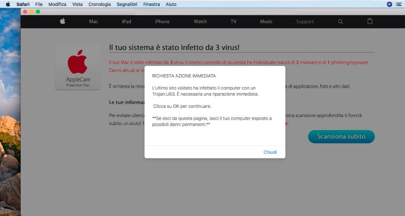The image size is (405, 216).
Task: Go to the iPhone section
Action: pyautogui.click(x=162, y=22)
